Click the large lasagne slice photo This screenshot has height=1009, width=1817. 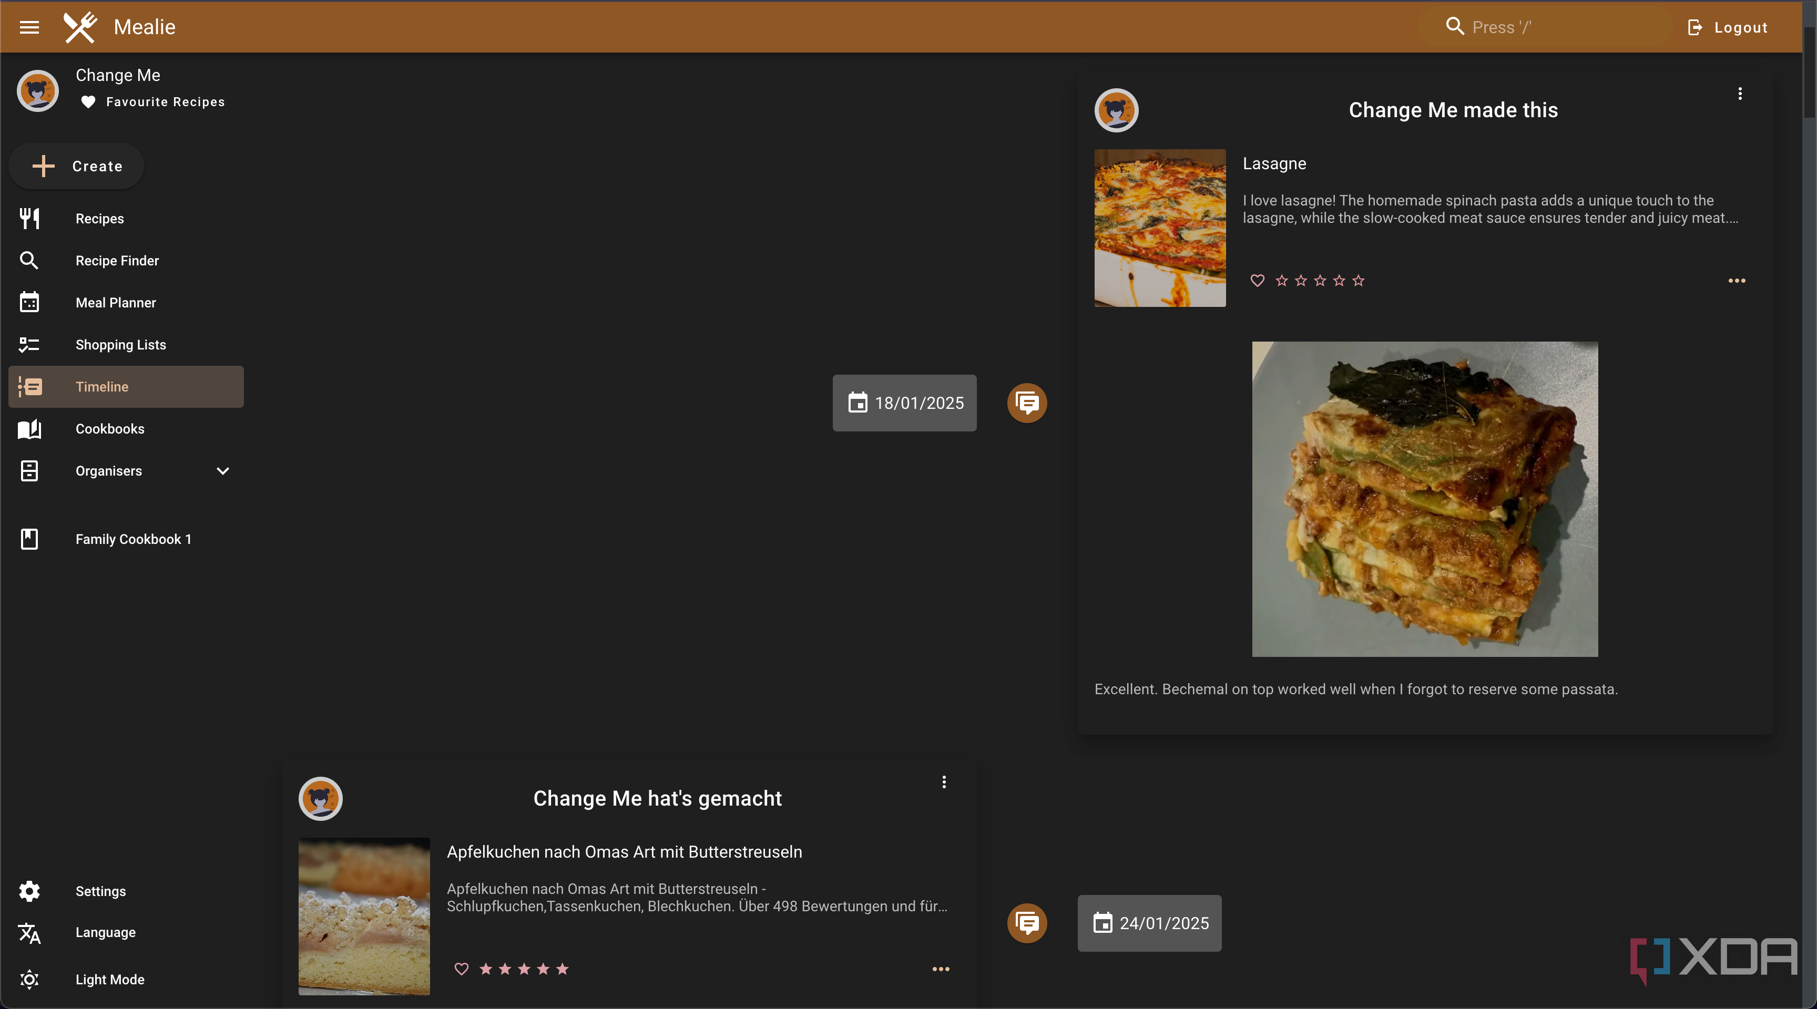[x=1425, y=499]
